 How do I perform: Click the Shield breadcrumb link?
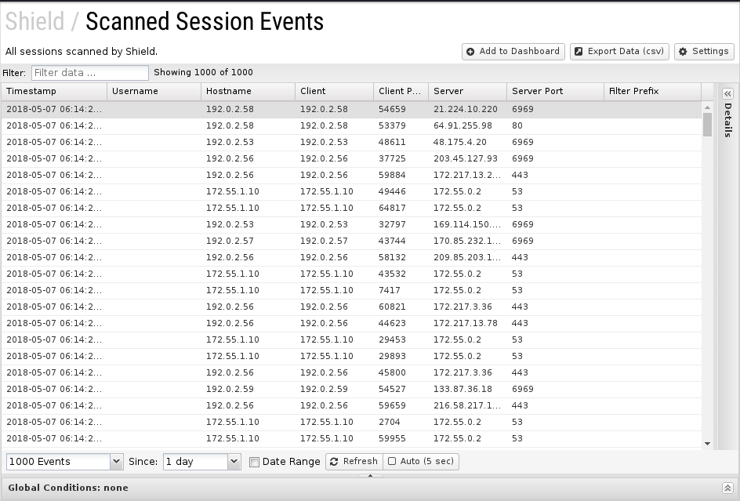click(34, 21)
